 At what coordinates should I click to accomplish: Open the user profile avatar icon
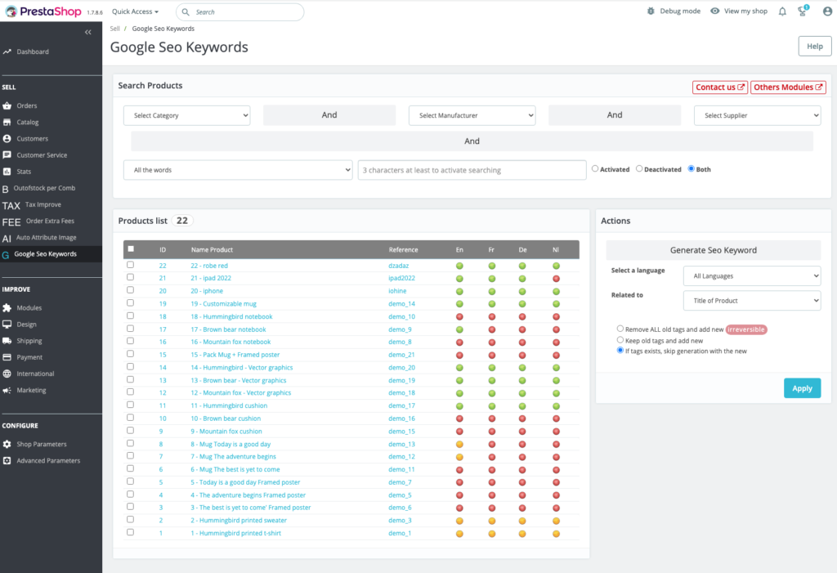[827, 11]
